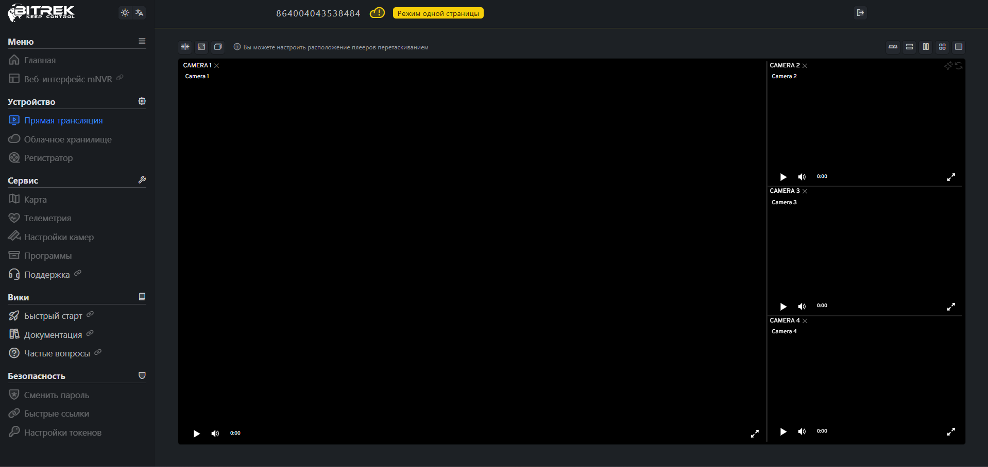Click the logout icon in header
The width and height of the screenshot is (988, 467).
860,13
